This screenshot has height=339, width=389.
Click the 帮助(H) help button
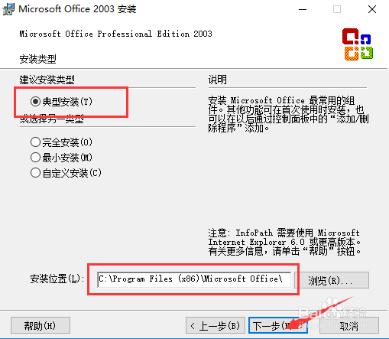tap(41, 325)
